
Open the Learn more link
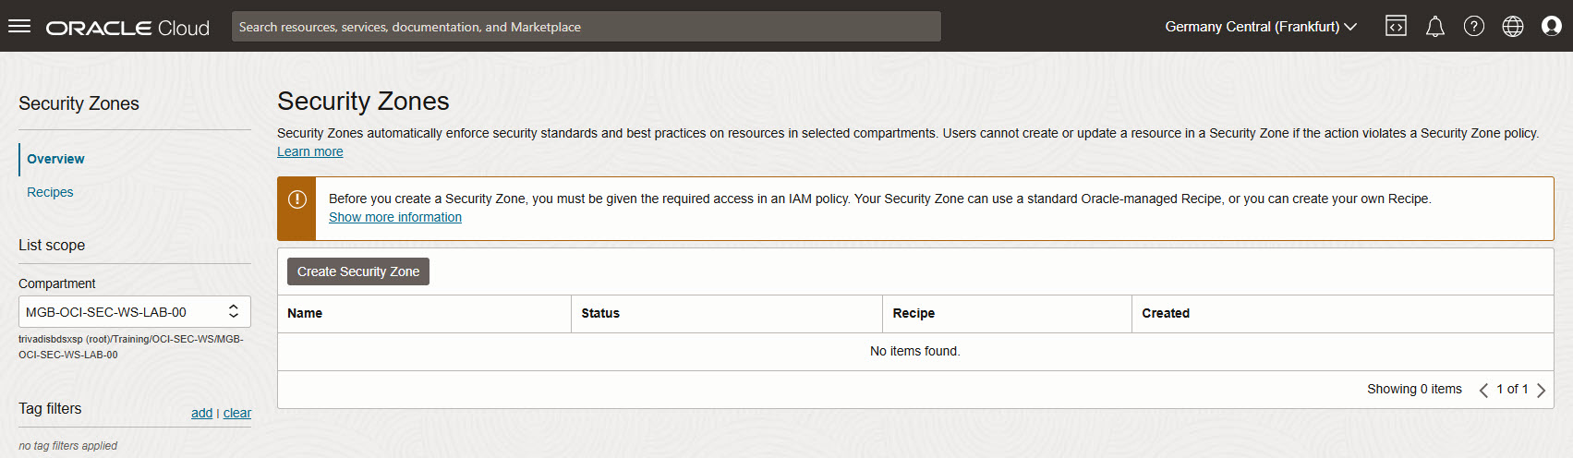pos(310,151)
